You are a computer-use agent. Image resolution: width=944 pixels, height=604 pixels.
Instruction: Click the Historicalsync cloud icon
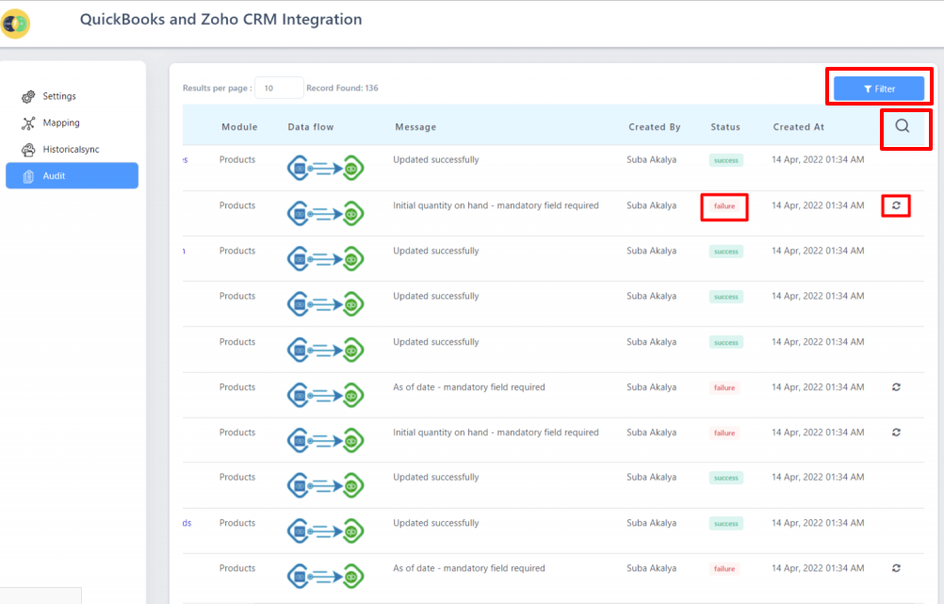coord(27,150)
